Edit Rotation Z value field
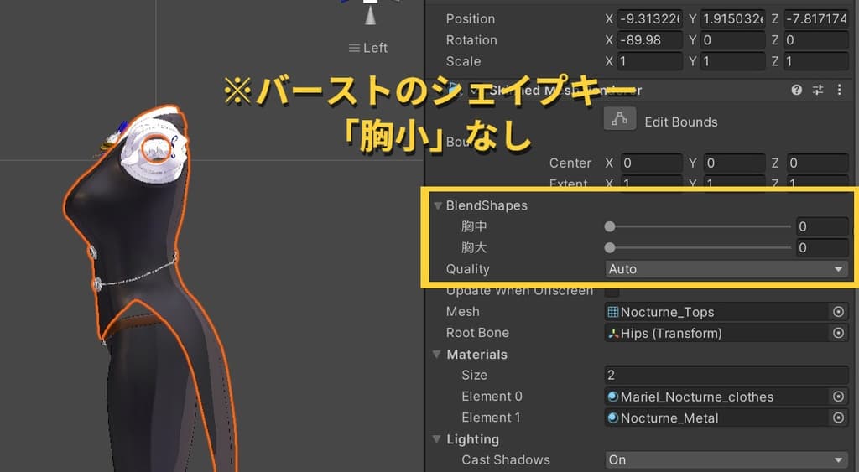This screenshot has width=859, height=472. [816, 40]
